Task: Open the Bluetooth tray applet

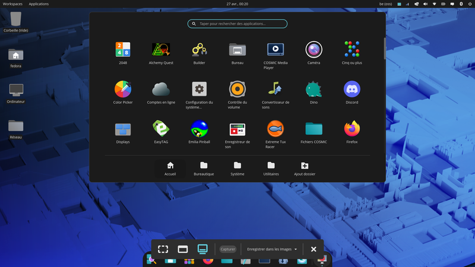Action: tap(461, 4)
